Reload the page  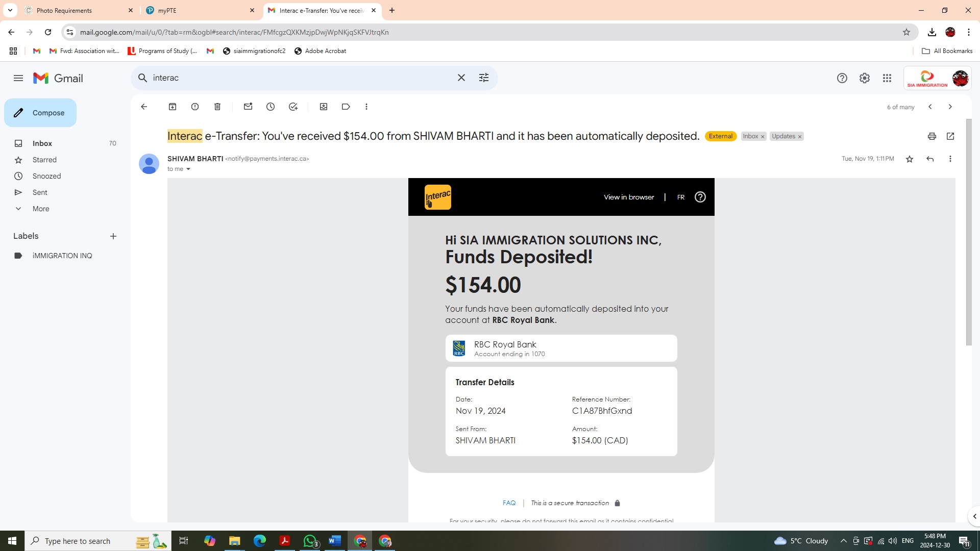pos(48,32)
